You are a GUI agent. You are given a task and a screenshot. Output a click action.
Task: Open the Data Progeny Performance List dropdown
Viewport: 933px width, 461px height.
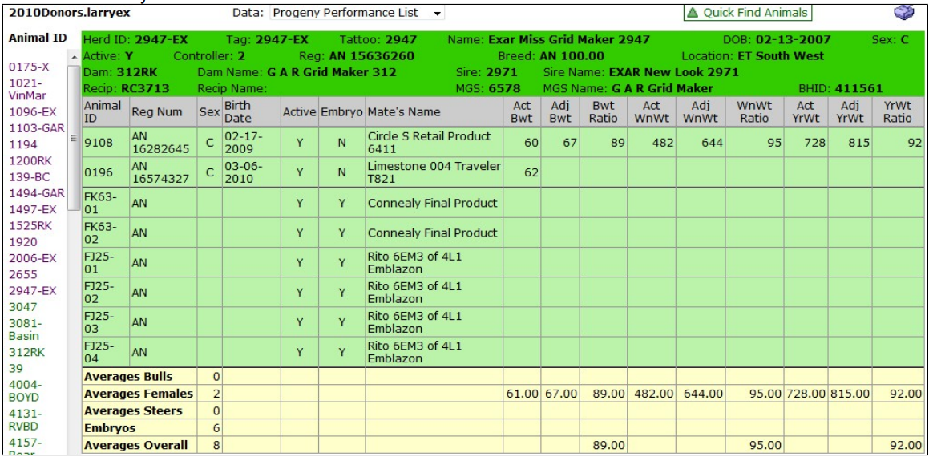tap(357, 13)
